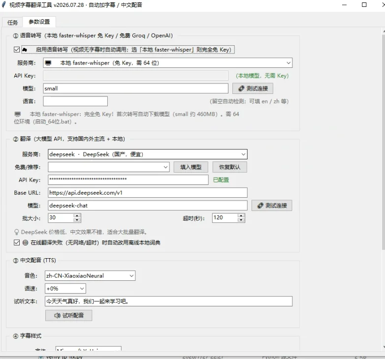Viewport: 385px width, 359px height.
Task: Click the 试听文本 input field
Action: (x=168, y=301)
